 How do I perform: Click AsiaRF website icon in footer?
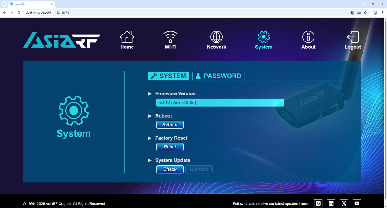point(318,203)
